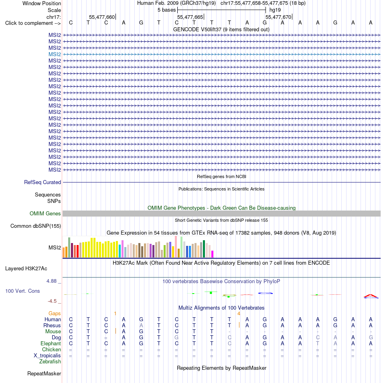Click the Layered H3K27Ac label

[26, 269]
